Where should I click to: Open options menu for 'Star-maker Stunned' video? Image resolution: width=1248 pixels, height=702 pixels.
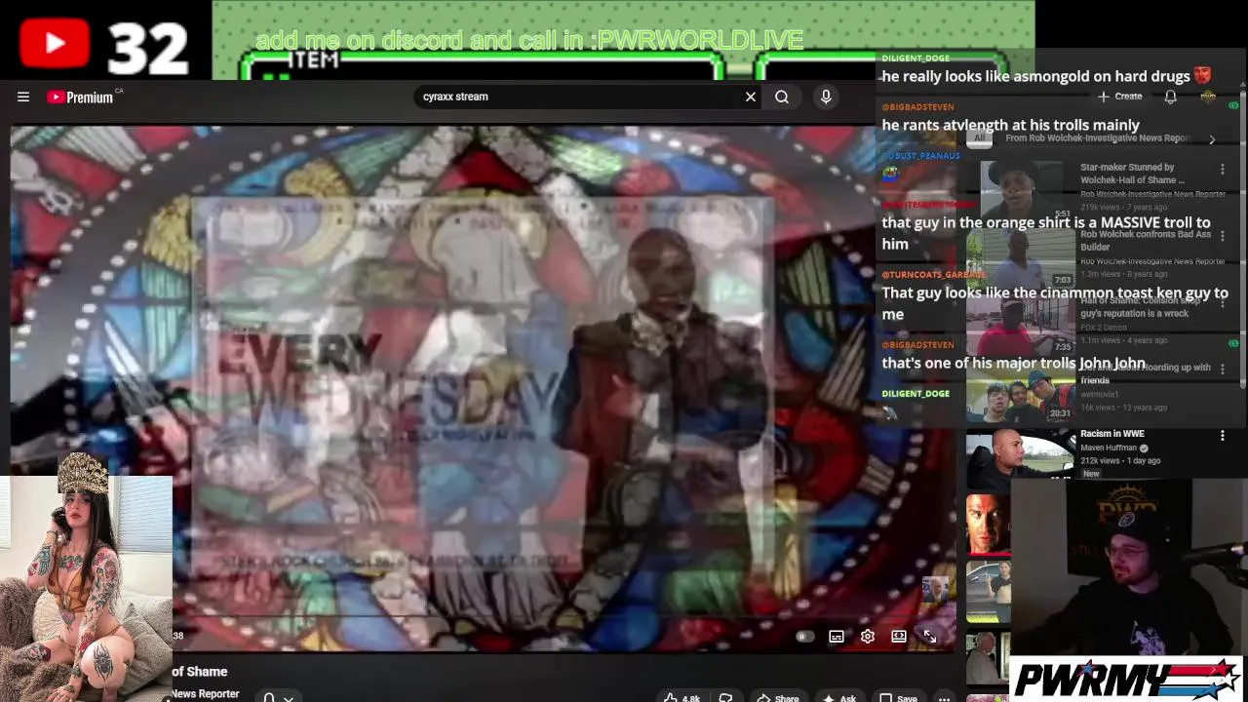[x=1223, y=170]
